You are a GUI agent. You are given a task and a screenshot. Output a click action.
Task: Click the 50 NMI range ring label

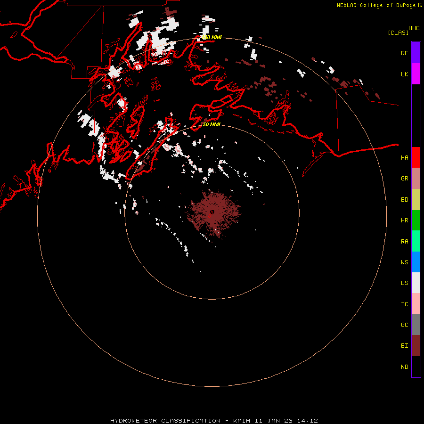(x=212, y=124)
